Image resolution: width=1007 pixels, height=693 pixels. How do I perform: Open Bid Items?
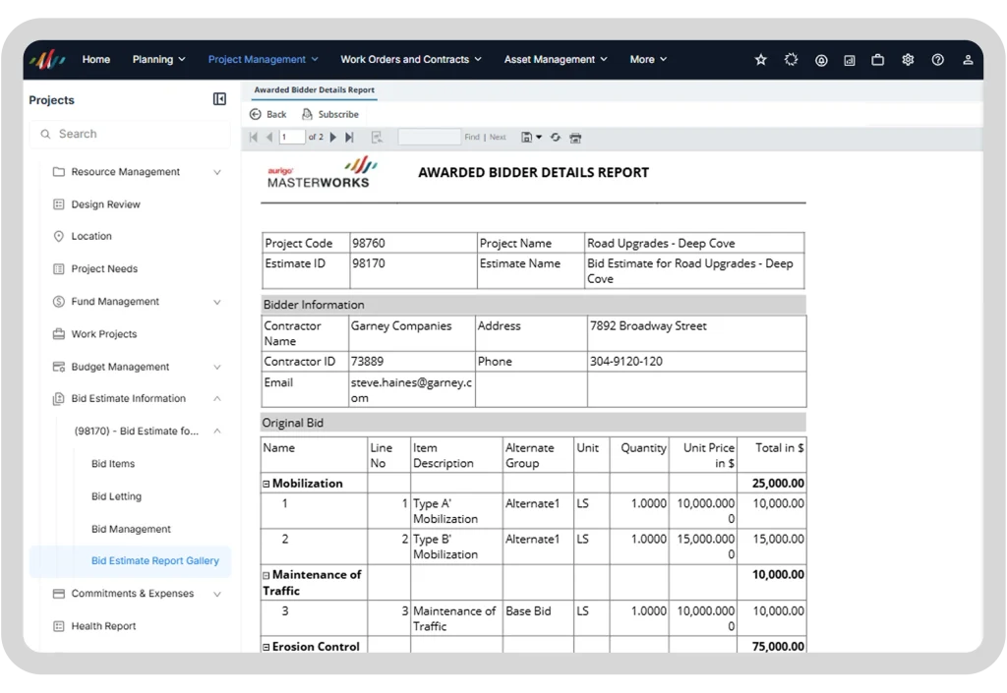tap(113, 464)
